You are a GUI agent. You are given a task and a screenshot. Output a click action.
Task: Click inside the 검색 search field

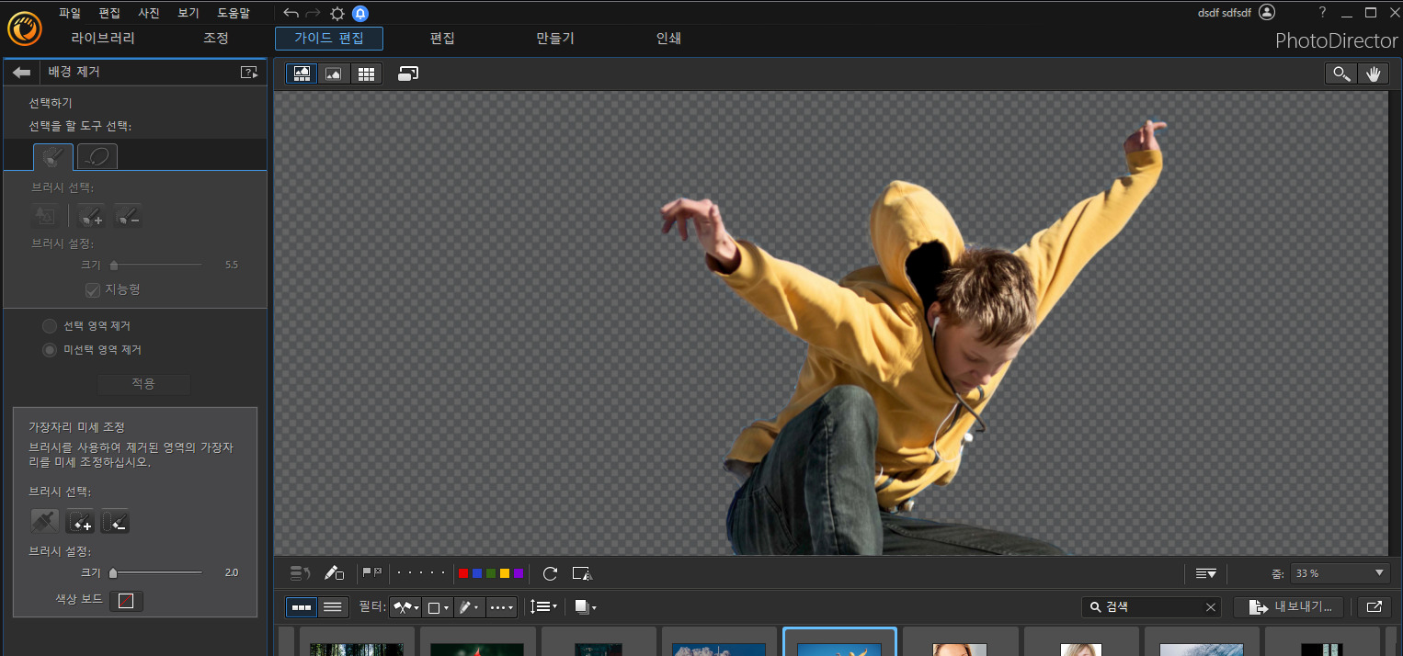tap(1153, 607)
